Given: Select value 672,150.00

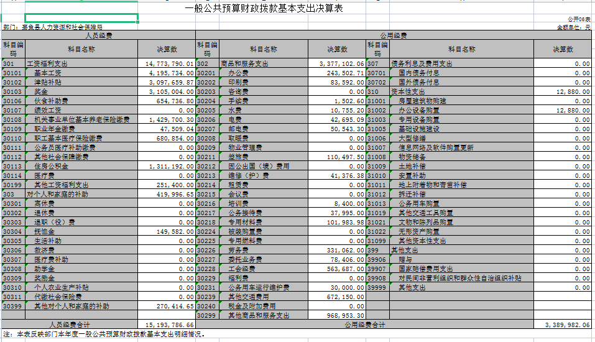Looking at the screenshot, I should click(337, 297).
